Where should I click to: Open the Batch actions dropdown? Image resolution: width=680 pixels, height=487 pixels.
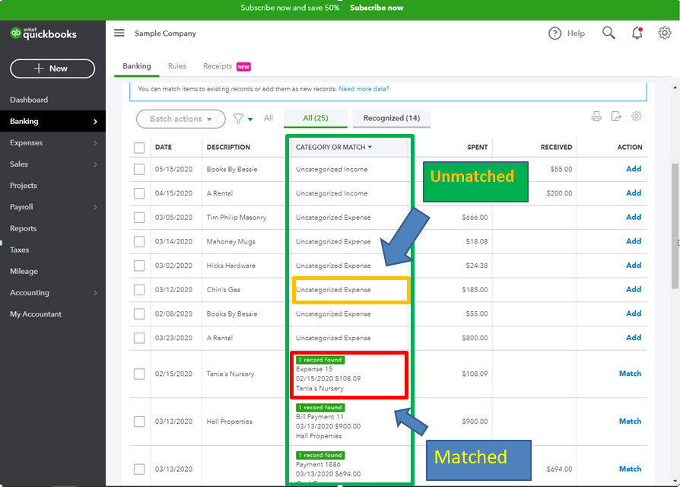click(181, 119)
